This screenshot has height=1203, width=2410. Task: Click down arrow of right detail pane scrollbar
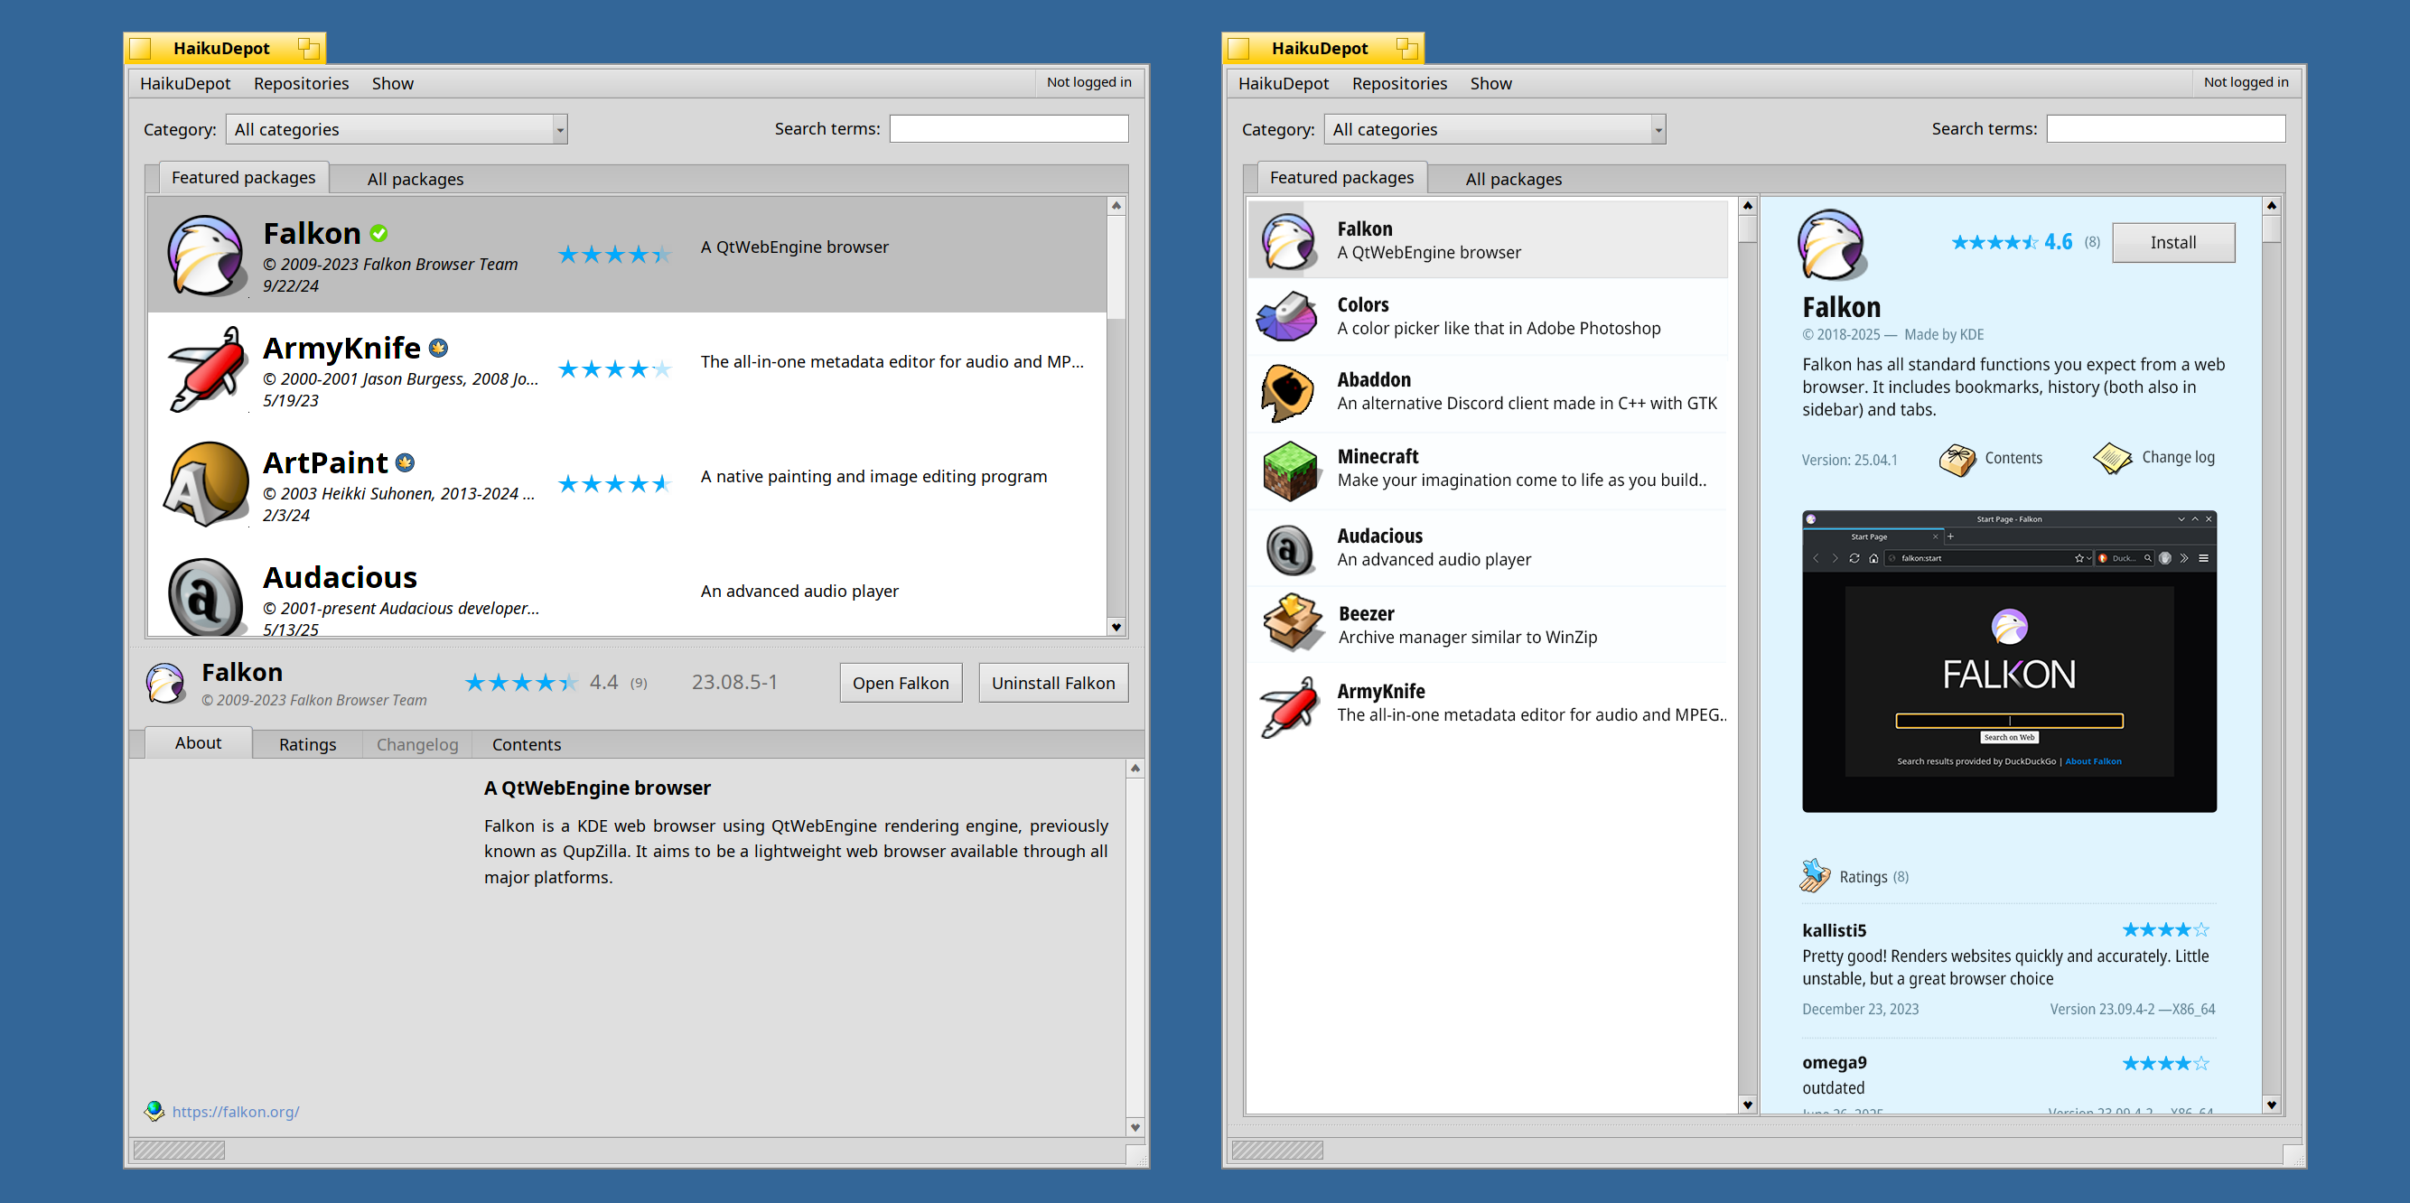[x=2271, y=1104]
